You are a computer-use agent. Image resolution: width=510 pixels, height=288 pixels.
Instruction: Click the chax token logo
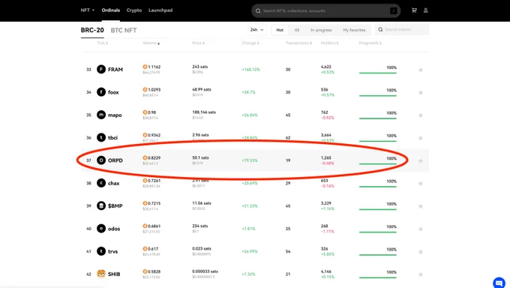(x=101, y=183)
